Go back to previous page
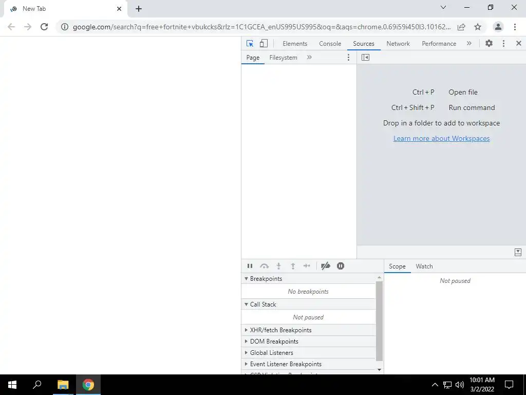Viewport: 526px width, 395px height. coord(11,27)
